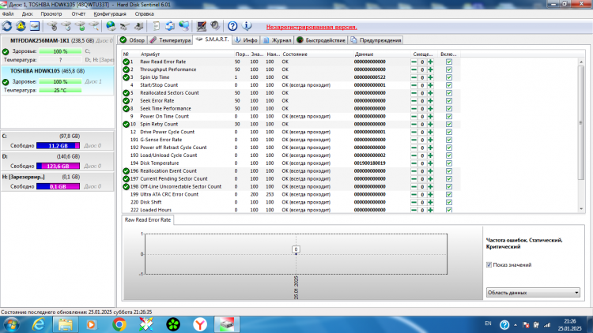This screenshot has height=333, width=593.
Task: Click the C: drive free space bar
Action: (58, 146)
